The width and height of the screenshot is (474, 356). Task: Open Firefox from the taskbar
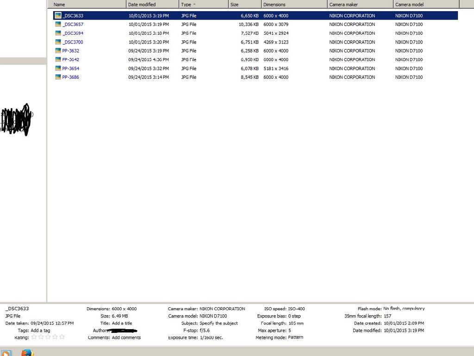pos(27,352)
